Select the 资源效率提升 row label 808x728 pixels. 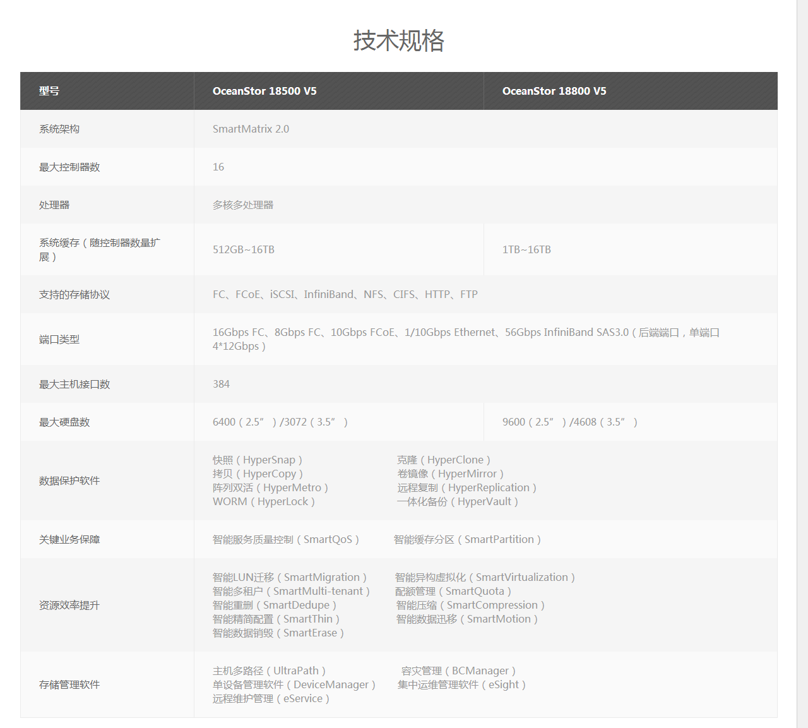[x=69, y=605]
